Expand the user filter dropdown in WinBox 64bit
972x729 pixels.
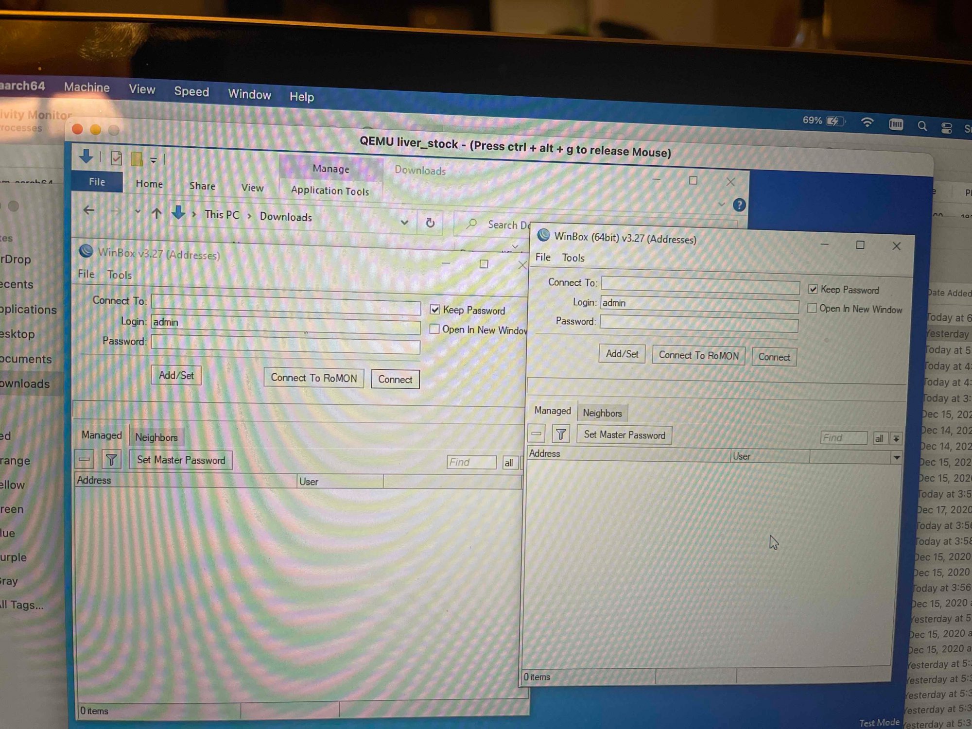pos(898,456)
